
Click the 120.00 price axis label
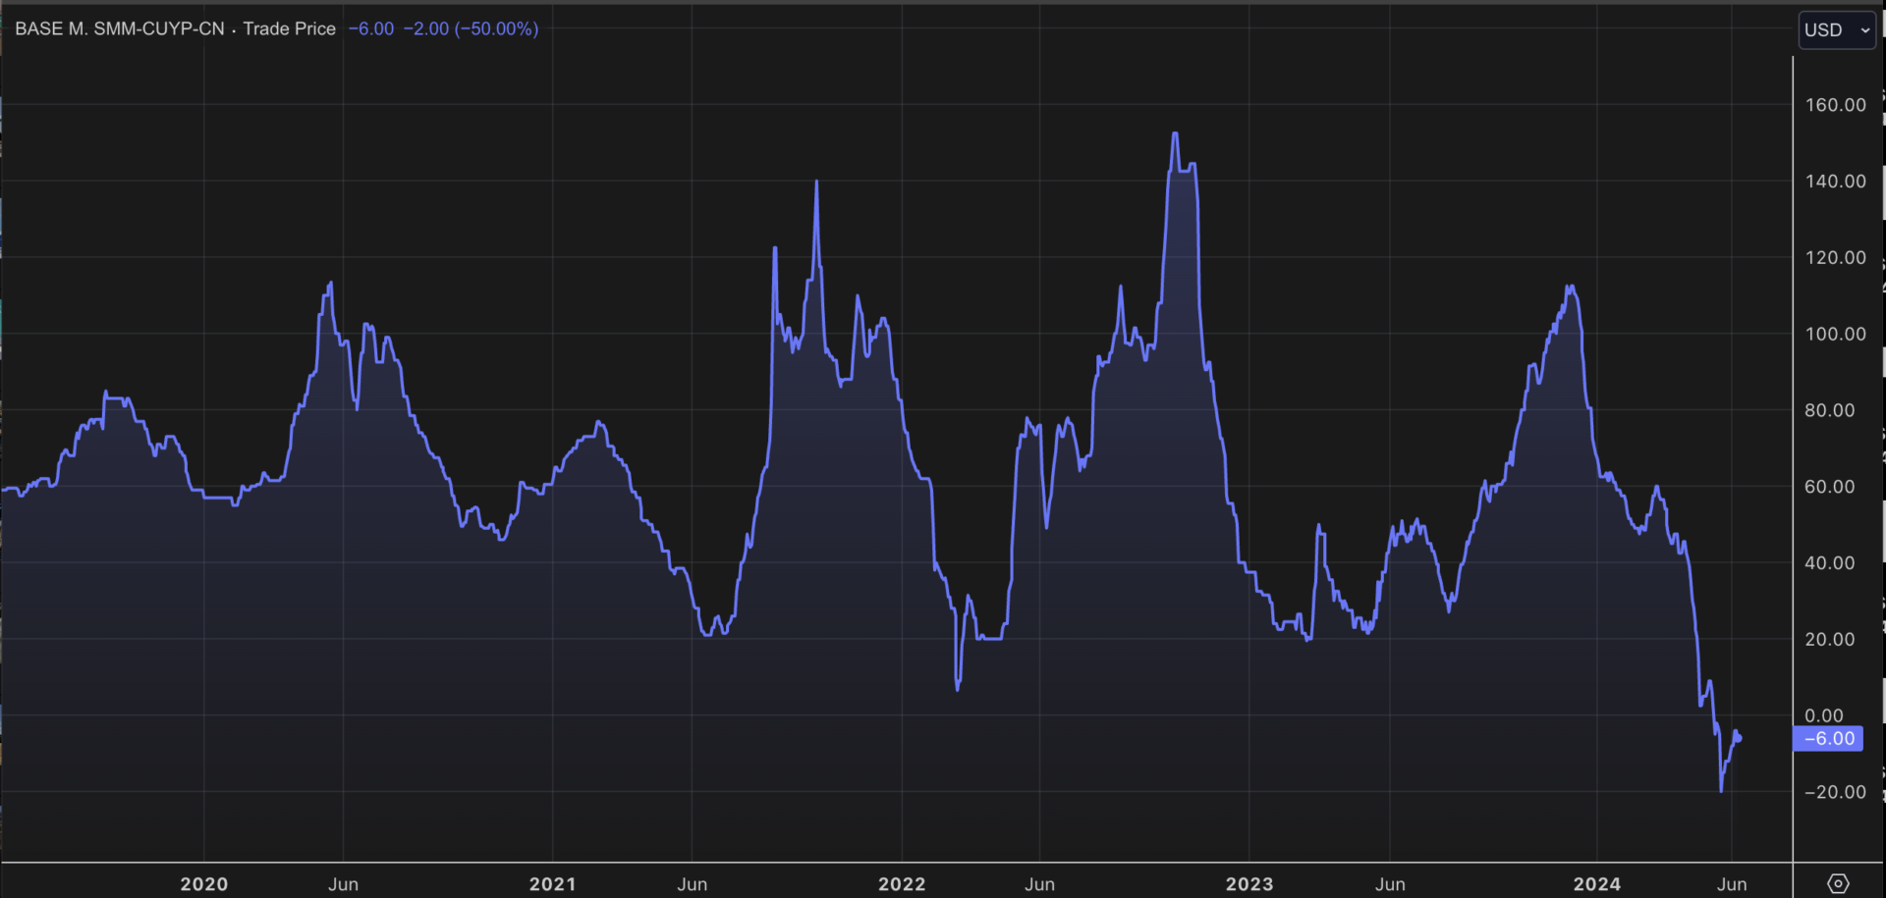pos(1835,257)
